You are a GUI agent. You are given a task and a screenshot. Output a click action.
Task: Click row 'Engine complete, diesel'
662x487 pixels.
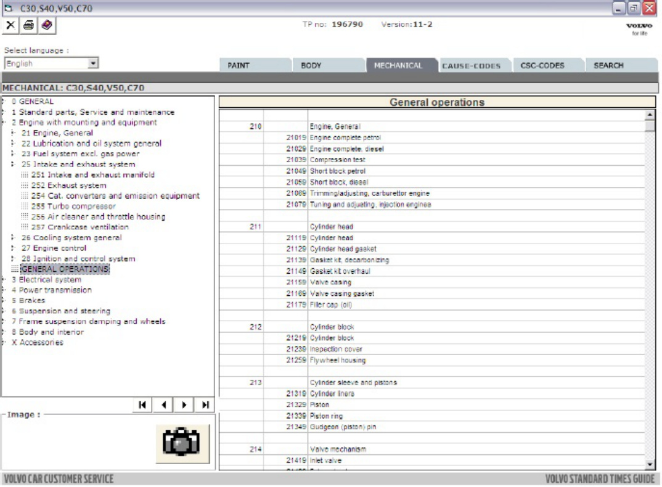point(432,149)
